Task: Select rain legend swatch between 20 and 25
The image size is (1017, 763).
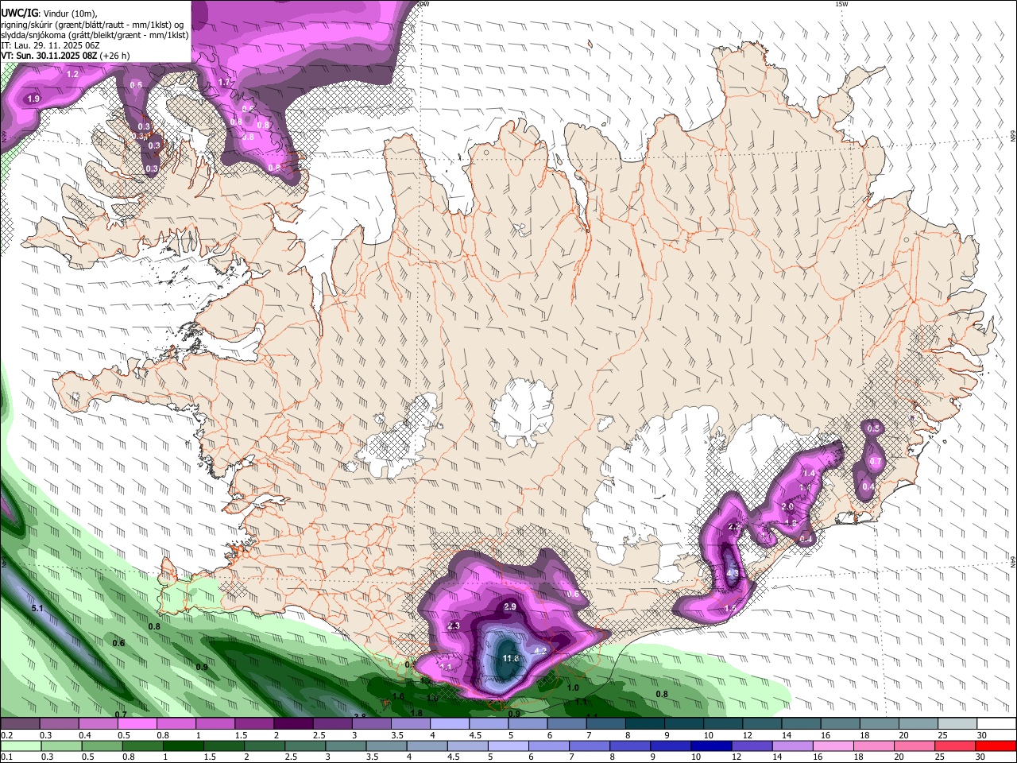Action: (x=915, y=746)
